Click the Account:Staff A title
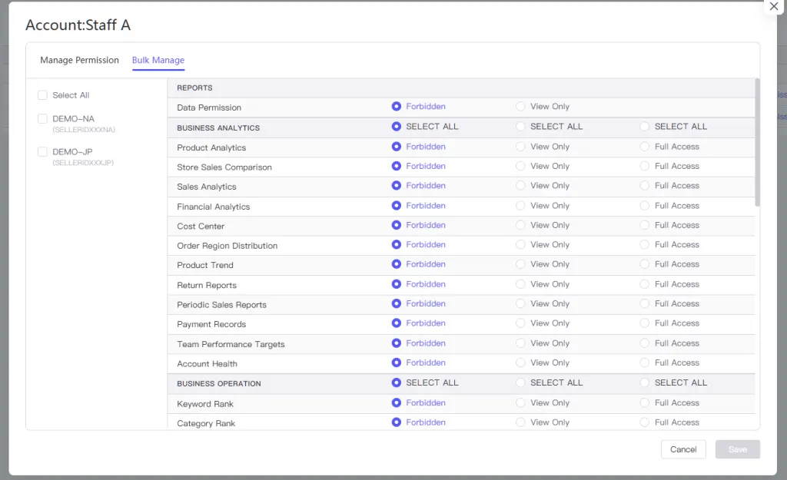 pos(78,25)
